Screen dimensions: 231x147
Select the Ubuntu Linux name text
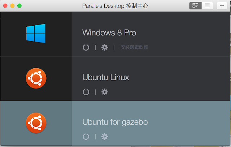[106, 77]
